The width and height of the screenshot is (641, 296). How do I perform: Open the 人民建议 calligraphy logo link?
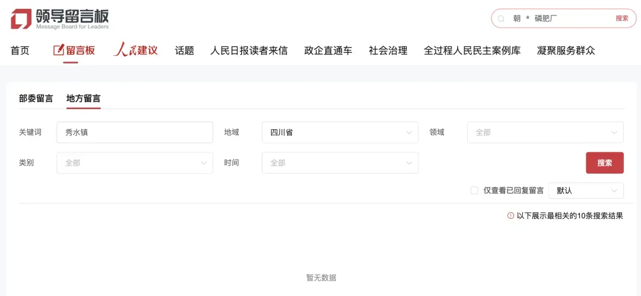135,50
